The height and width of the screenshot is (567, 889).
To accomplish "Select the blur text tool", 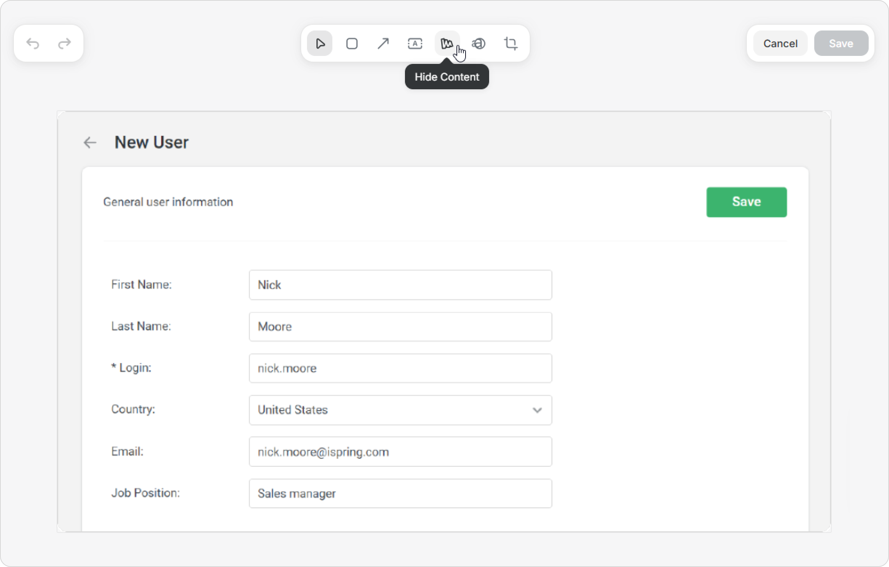I will tap(479, 44).
